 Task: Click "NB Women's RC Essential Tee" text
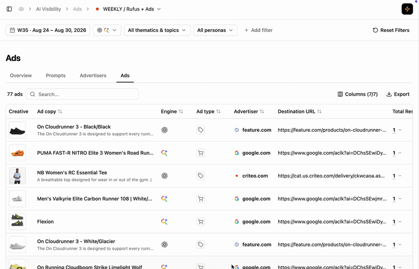72,172
